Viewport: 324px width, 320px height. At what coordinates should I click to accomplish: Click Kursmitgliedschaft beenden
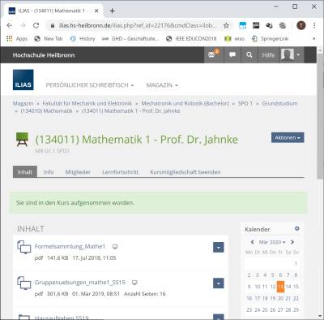pyautogui.click(x=185, y=172)
